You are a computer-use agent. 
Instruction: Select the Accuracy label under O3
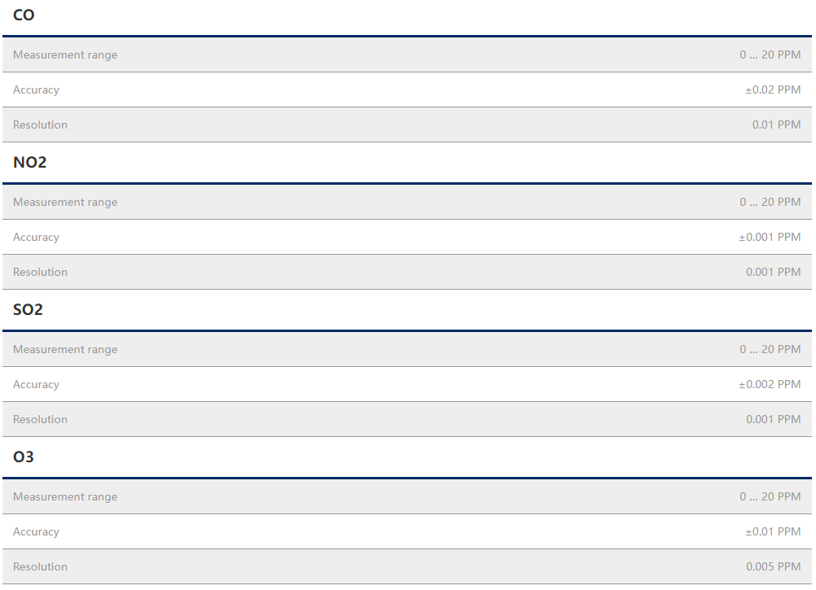(36, 532)
